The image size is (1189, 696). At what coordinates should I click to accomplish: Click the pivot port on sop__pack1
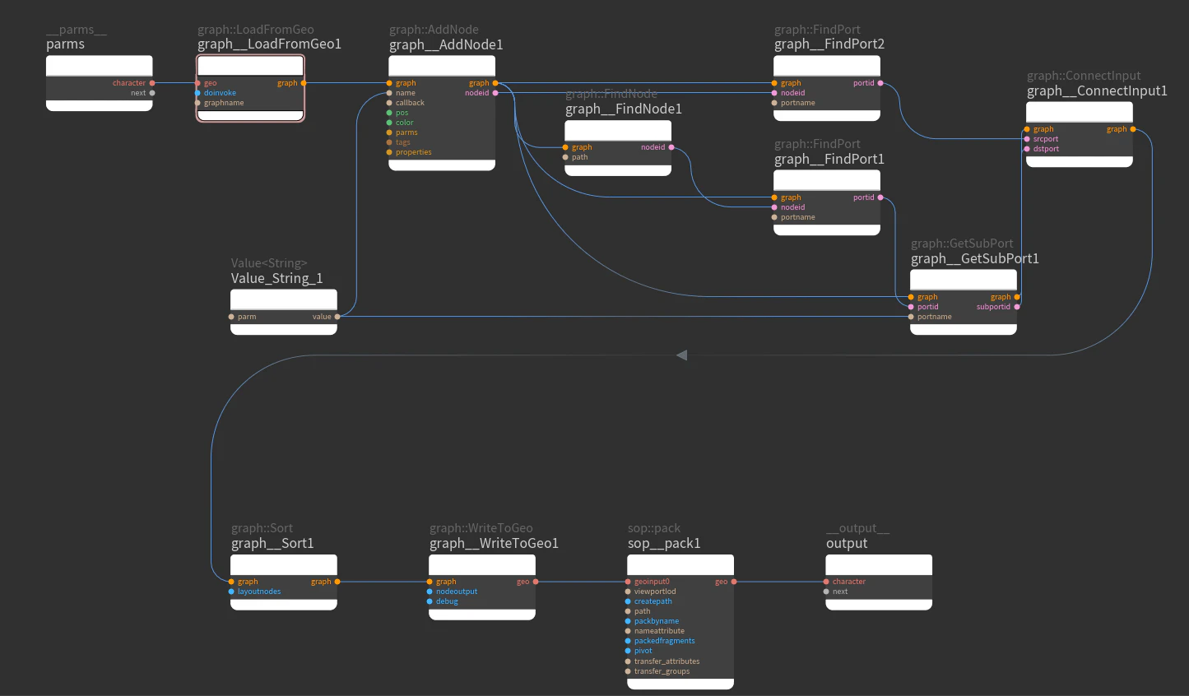pos(628,651)
